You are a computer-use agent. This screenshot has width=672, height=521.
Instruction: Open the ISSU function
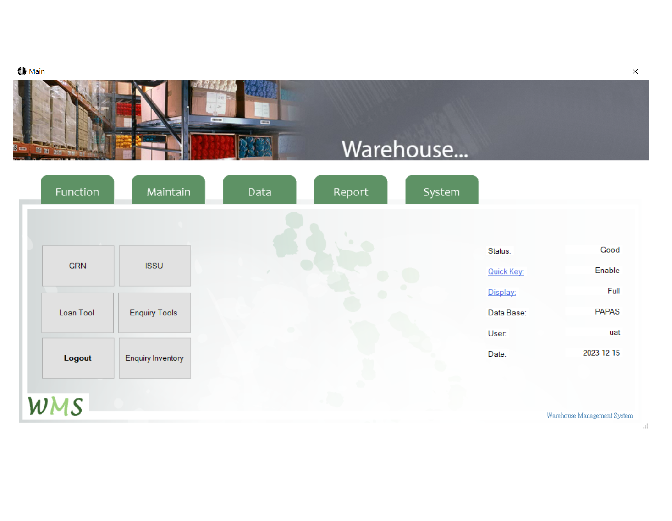(x=155, y=266)
